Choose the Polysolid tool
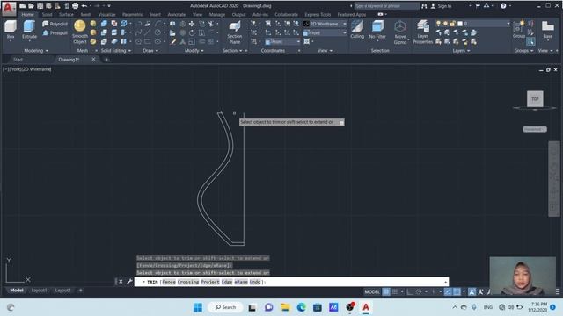Image resolution: width=563 pixels, height=316 pixels. 55,24
